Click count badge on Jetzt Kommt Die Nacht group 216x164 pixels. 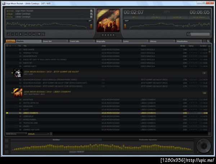point(204,73)
